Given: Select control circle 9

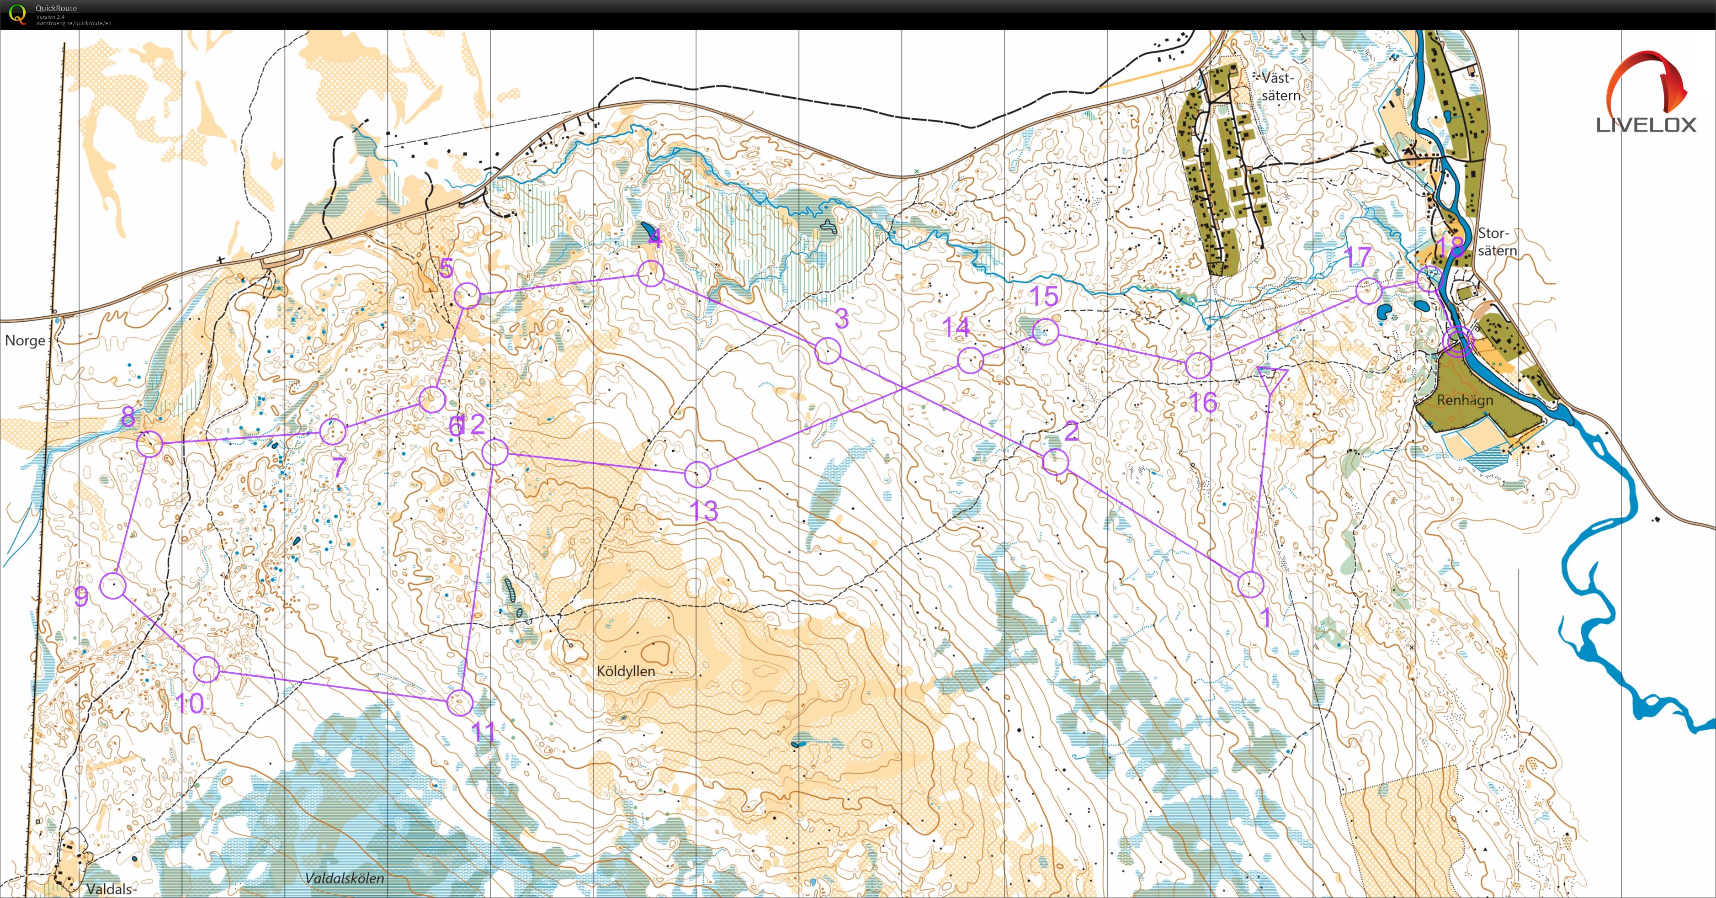Looking at the screenshot, I should coord(113,585).
